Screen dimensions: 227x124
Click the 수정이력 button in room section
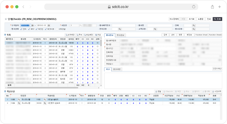[x=217, y=91]
